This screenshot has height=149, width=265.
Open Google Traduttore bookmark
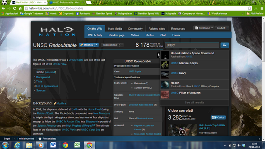click(x=32, y=14)
